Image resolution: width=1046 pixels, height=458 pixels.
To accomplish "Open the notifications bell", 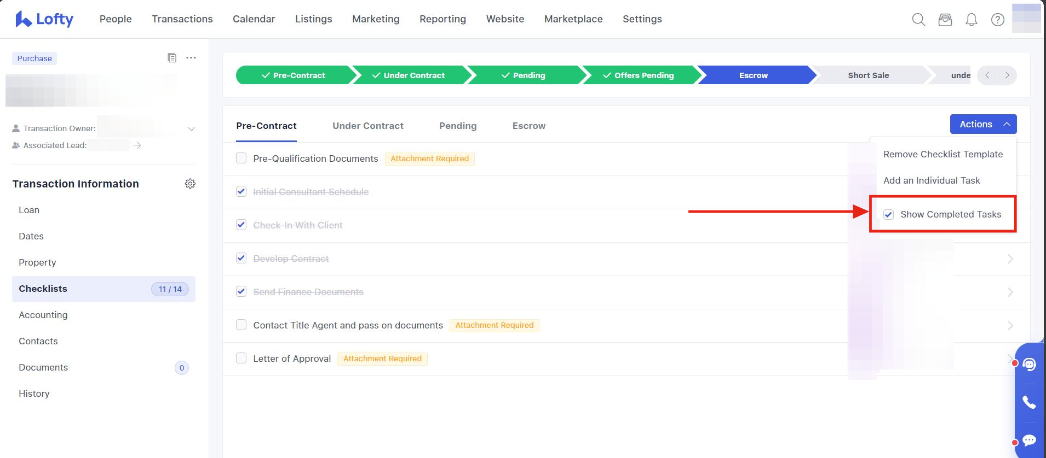I will (971, 20).
